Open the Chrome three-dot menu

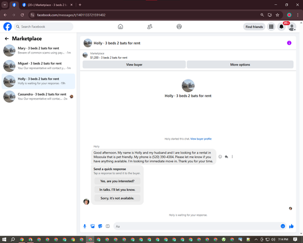tap(298, 15)
